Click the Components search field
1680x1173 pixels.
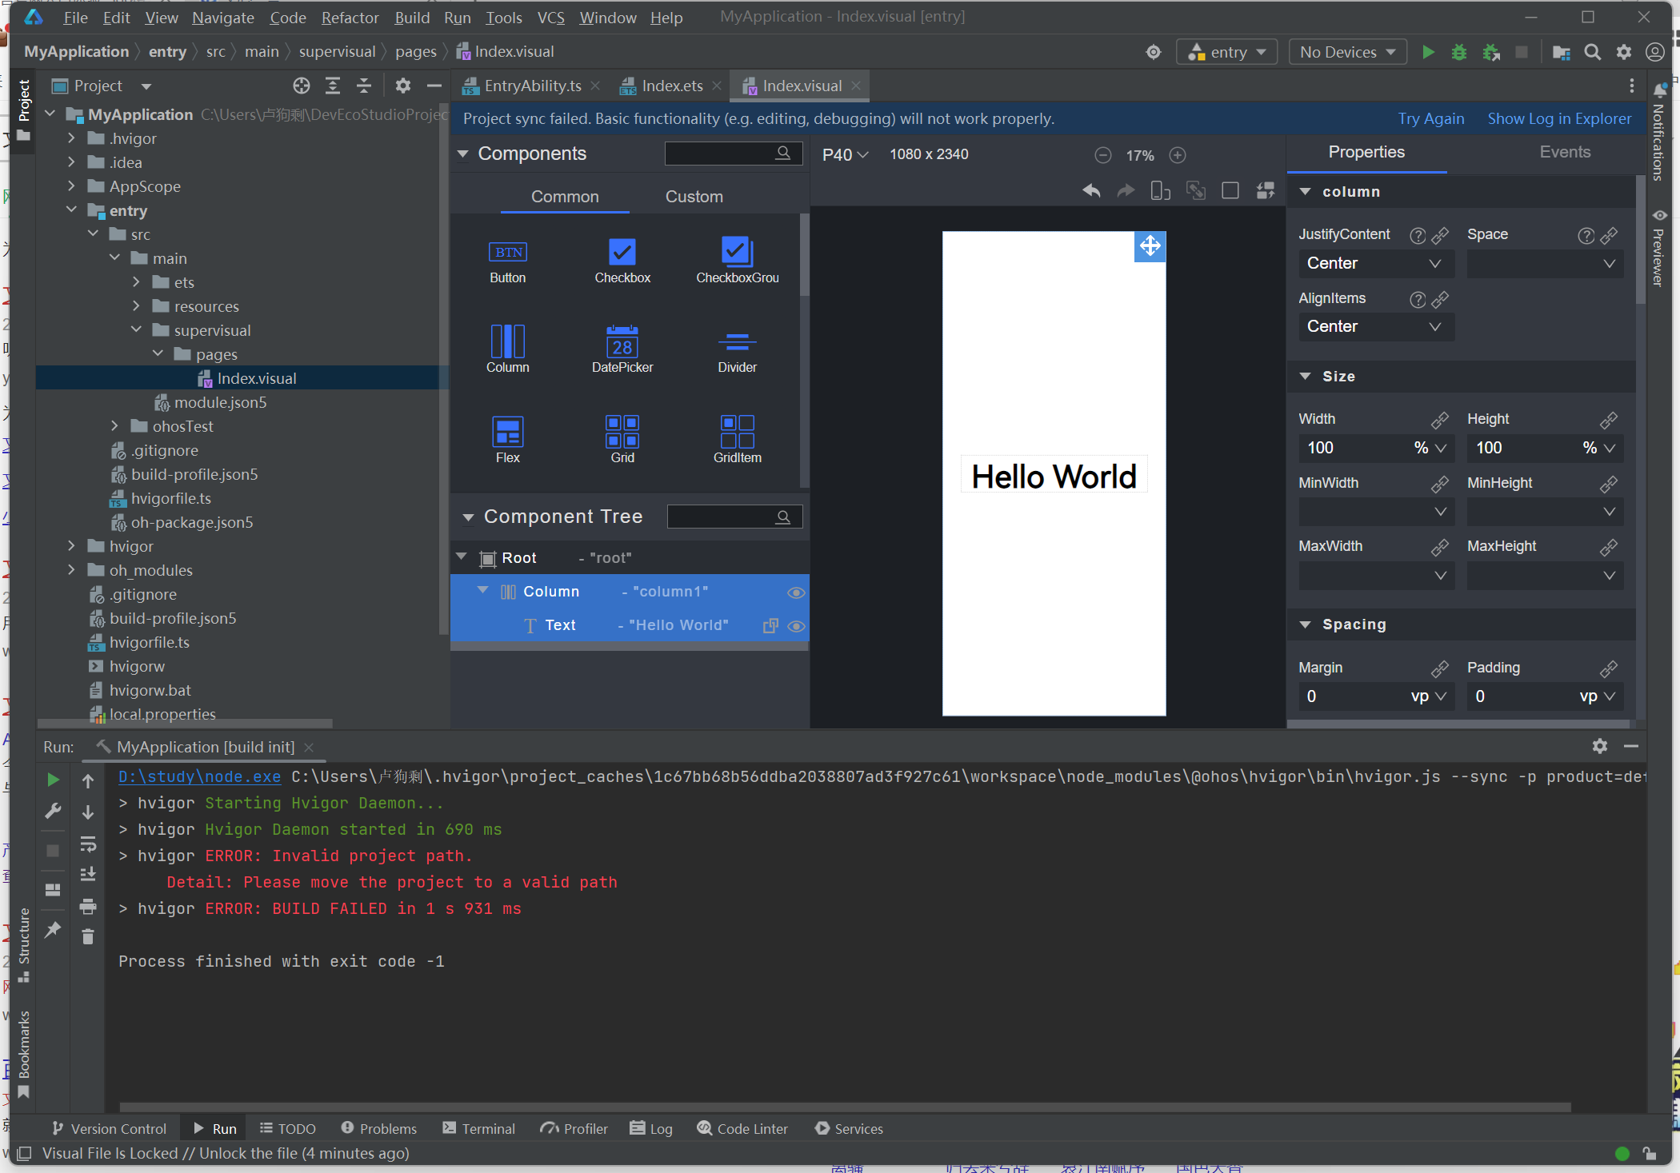point(732,154)
